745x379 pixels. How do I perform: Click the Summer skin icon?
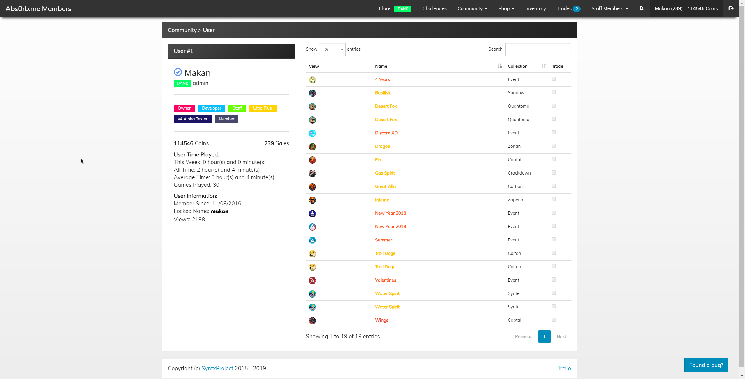tap(312, 240)
